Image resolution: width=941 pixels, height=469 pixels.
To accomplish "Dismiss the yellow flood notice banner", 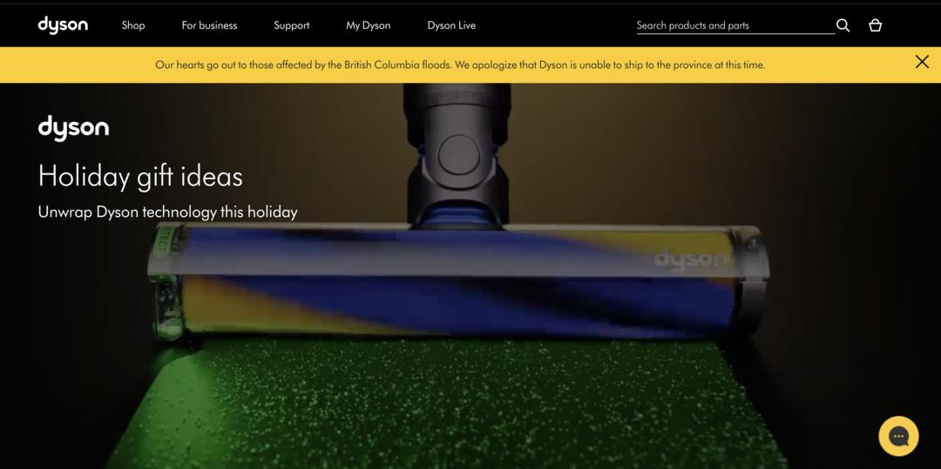I will pyautogui.click(x=922, y=62).
